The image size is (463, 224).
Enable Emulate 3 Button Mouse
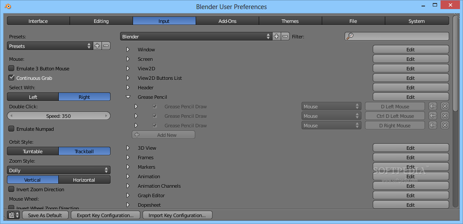pos(11,69)
